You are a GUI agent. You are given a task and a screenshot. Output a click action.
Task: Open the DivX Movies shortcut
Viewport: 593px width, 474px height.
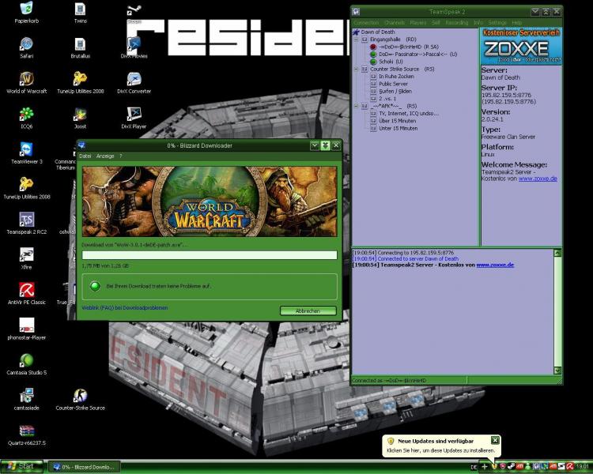pos(134,47)
